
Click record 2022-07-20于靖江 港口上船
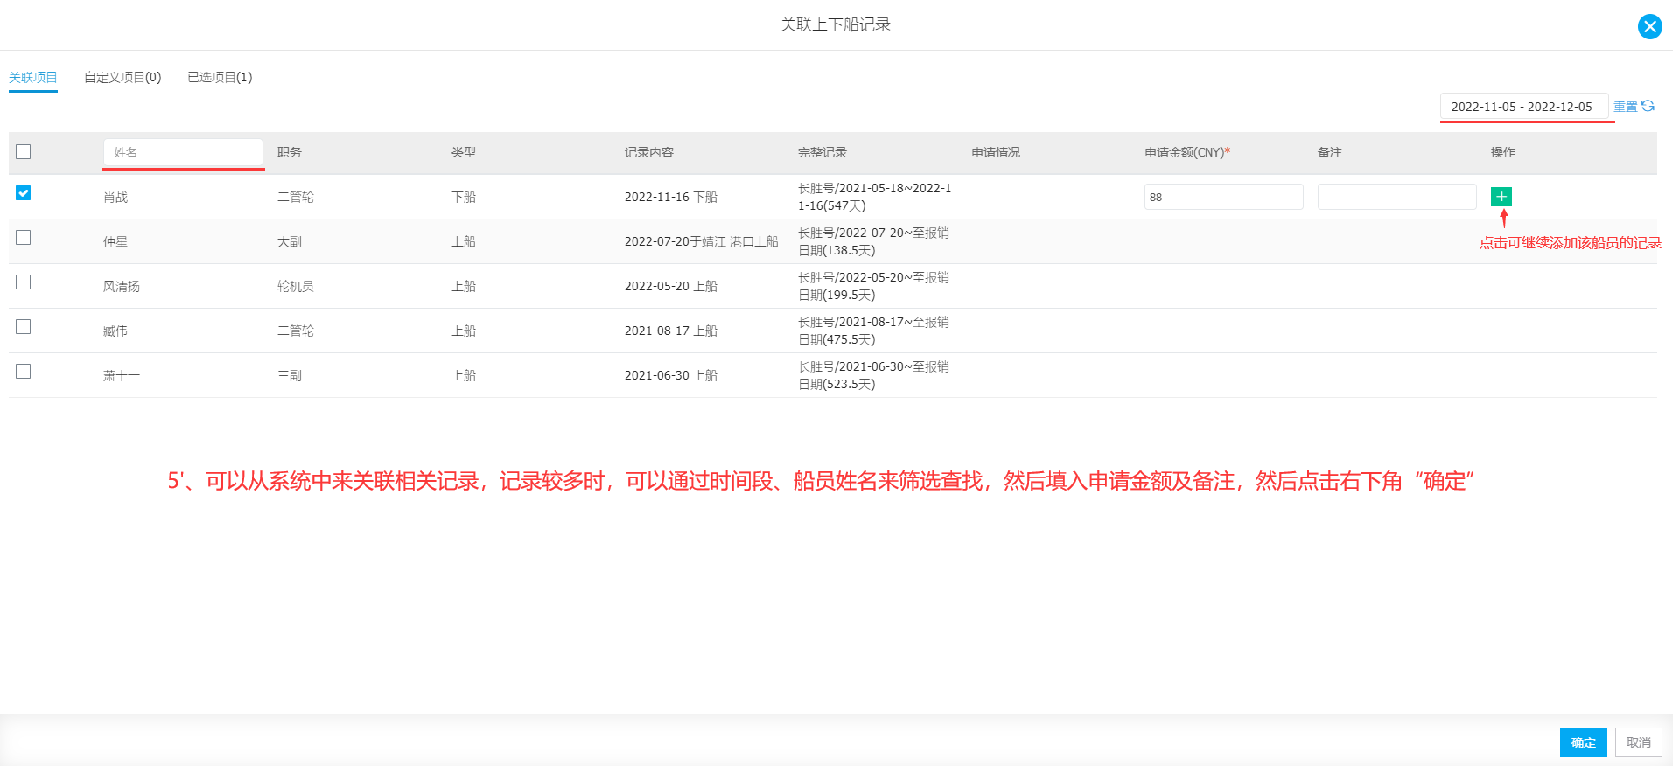click(702, 241)
